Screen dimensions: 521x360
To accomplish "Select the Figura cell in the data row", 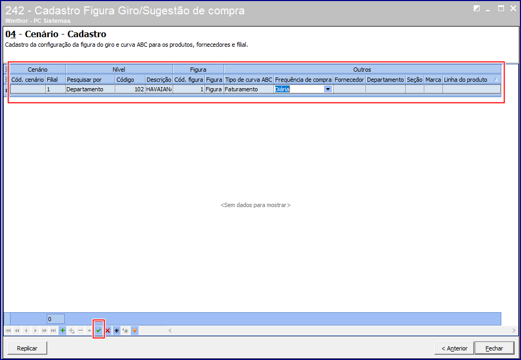I will [214, 89].
